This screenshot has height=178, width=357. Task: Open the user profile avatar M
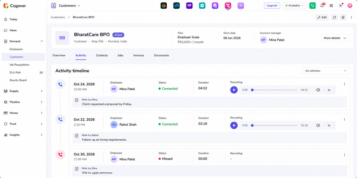(x=350, y=6)
